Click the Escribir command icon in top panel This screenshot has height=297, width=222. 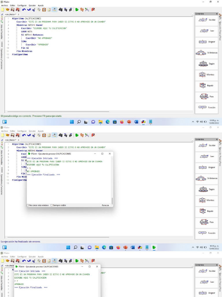coord(206,20)
